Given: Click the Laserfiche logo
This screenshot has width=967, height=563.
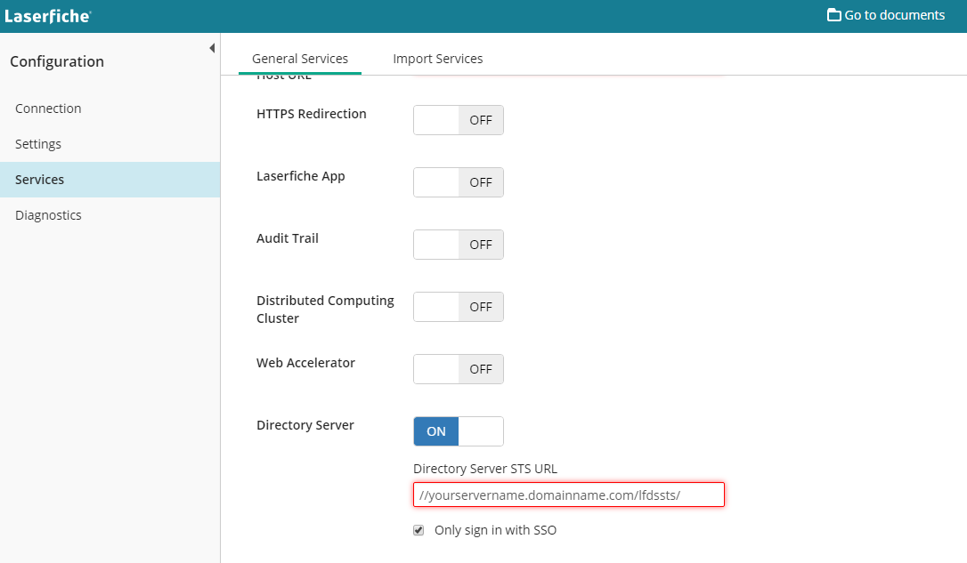Looking at the screenshot, I should pos(47,16).
